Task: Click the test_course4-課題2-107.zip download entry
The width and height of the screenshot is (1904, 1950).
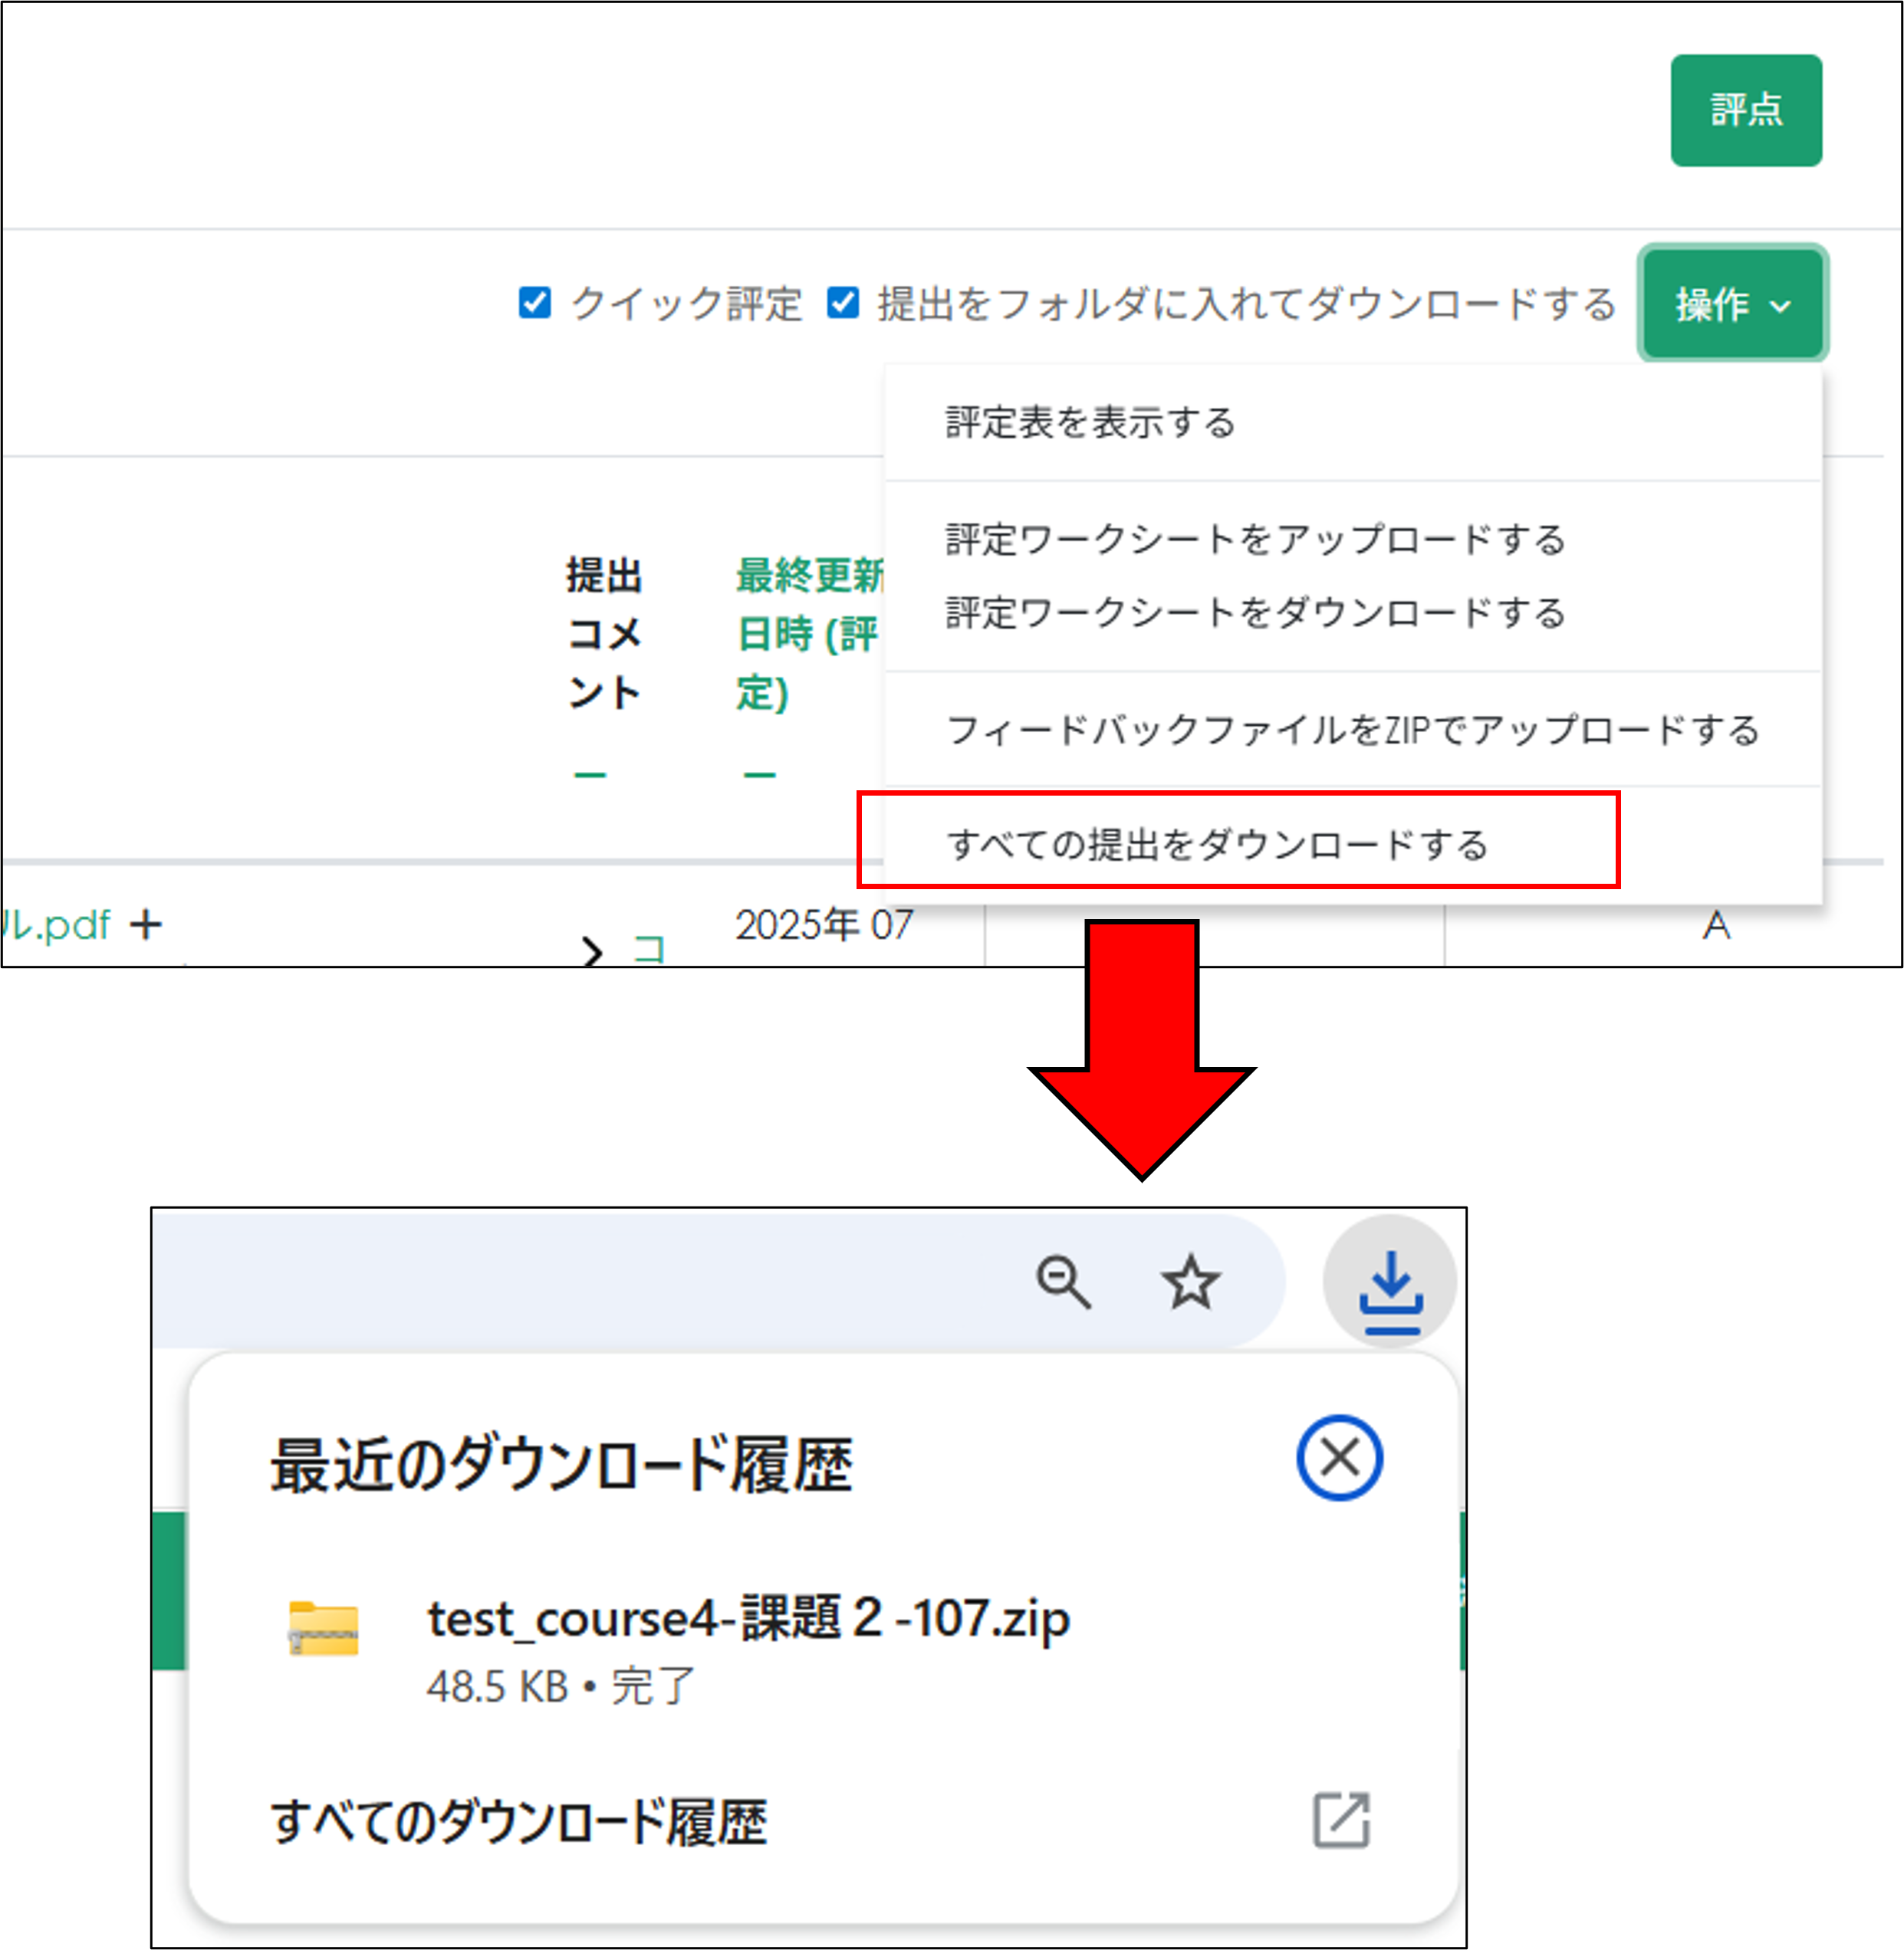Action: coord(746,1619)
